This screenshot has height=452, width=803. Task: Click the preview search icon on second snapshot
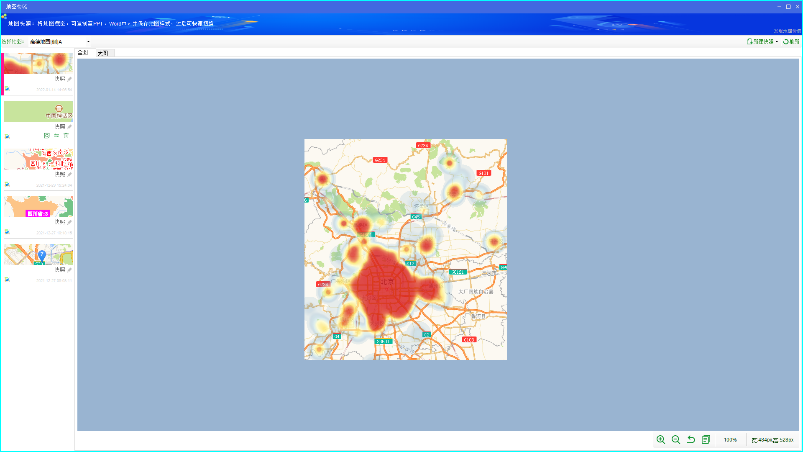tap(47, 136)
